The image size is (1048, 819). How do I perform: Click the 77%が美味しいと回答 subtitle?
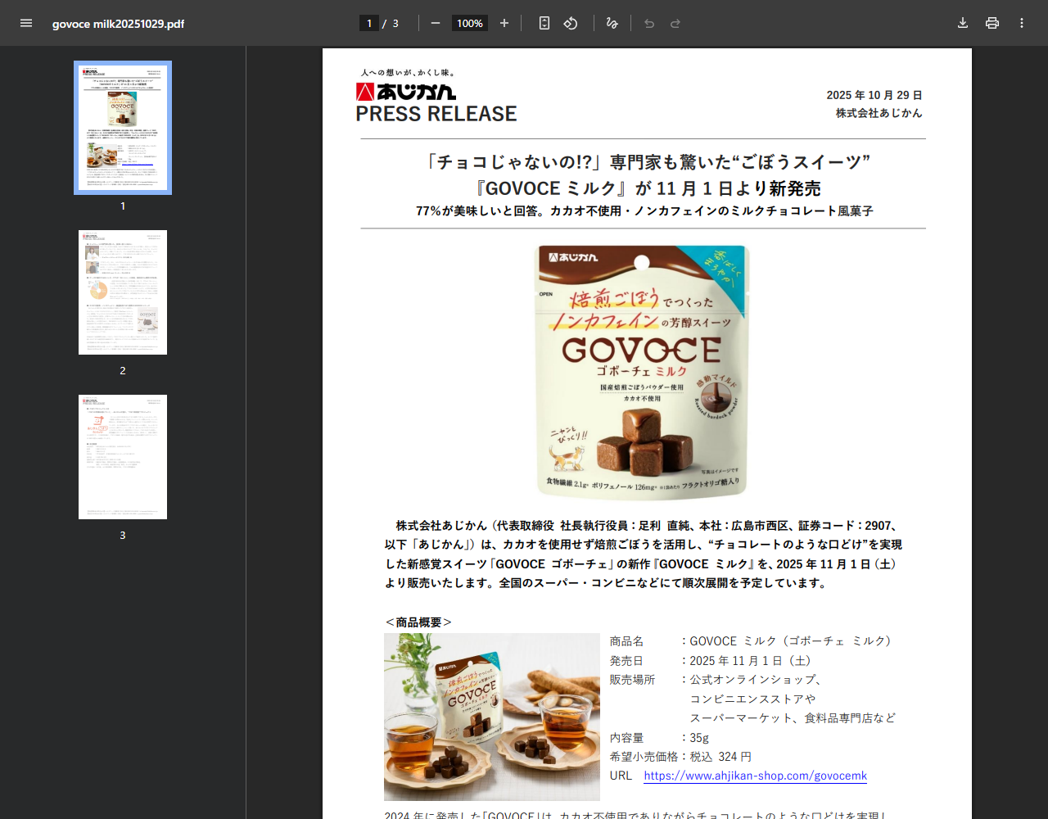click(x=644, y=211)
